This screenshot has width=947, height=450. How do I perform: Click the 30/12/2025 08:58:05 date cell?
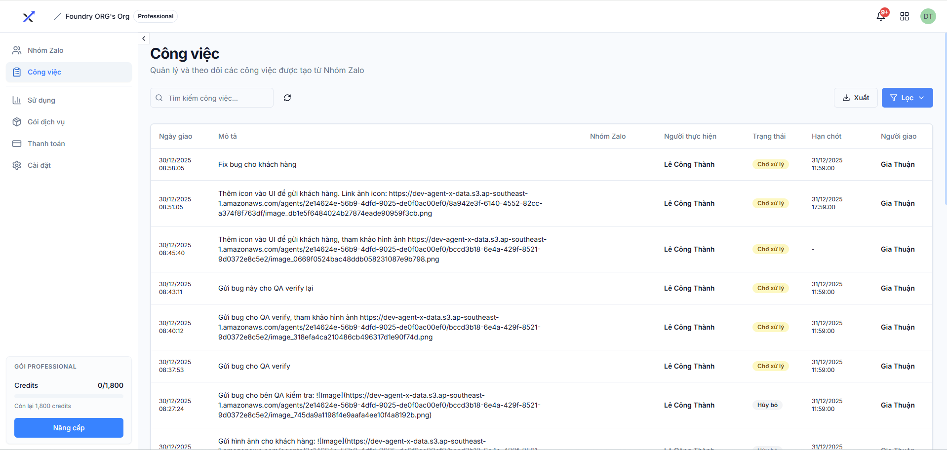(x=175, y=164)
